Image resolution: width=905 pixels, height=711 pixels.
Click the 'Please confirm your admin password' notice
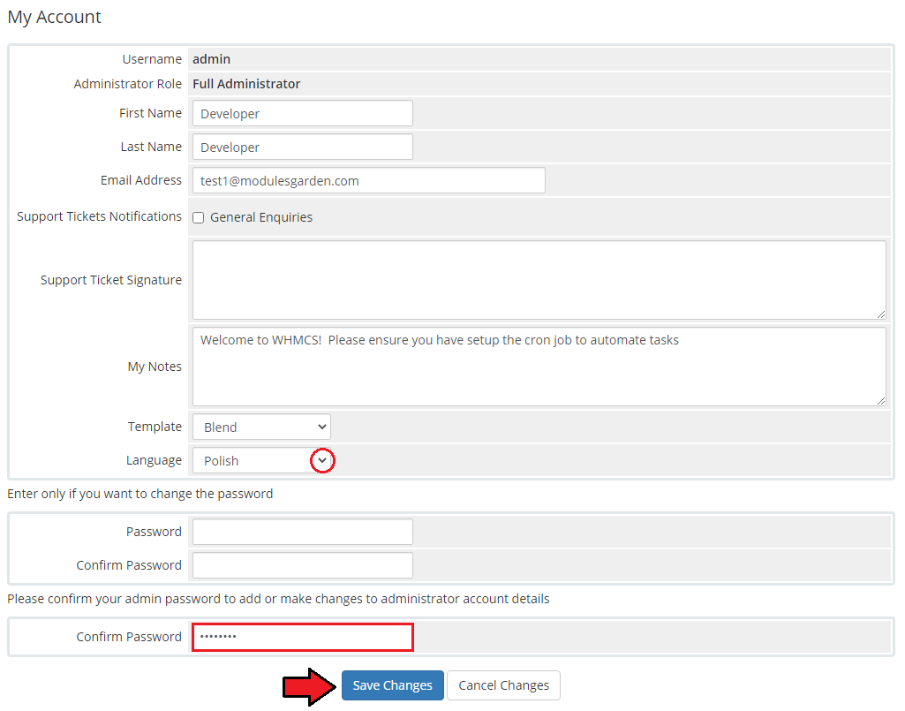pyautogui.click(x=278, y=599)
